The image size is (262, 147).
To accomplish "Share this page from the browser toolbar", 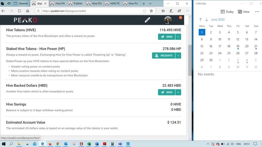I will (x=179, y=11).
